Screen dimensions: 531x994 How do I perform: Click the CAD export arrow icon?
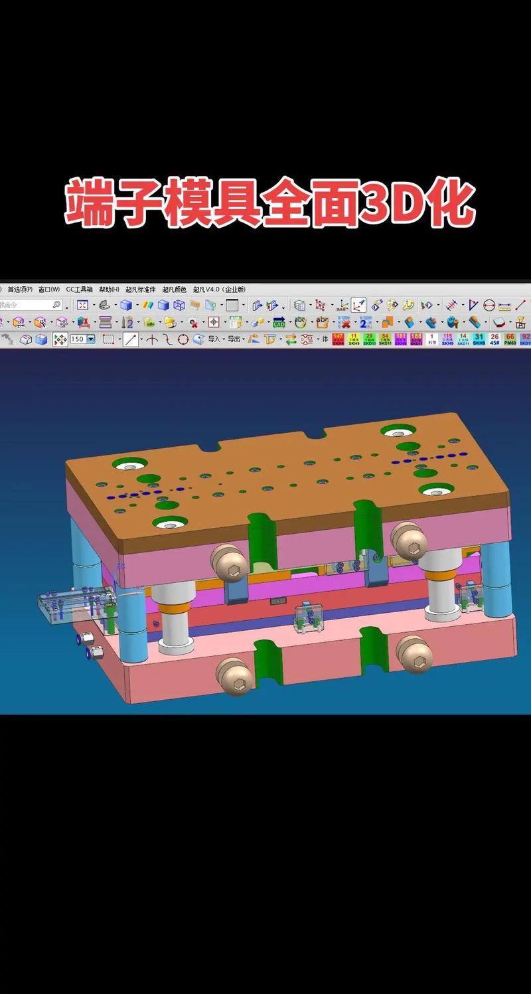click(279, 322)
